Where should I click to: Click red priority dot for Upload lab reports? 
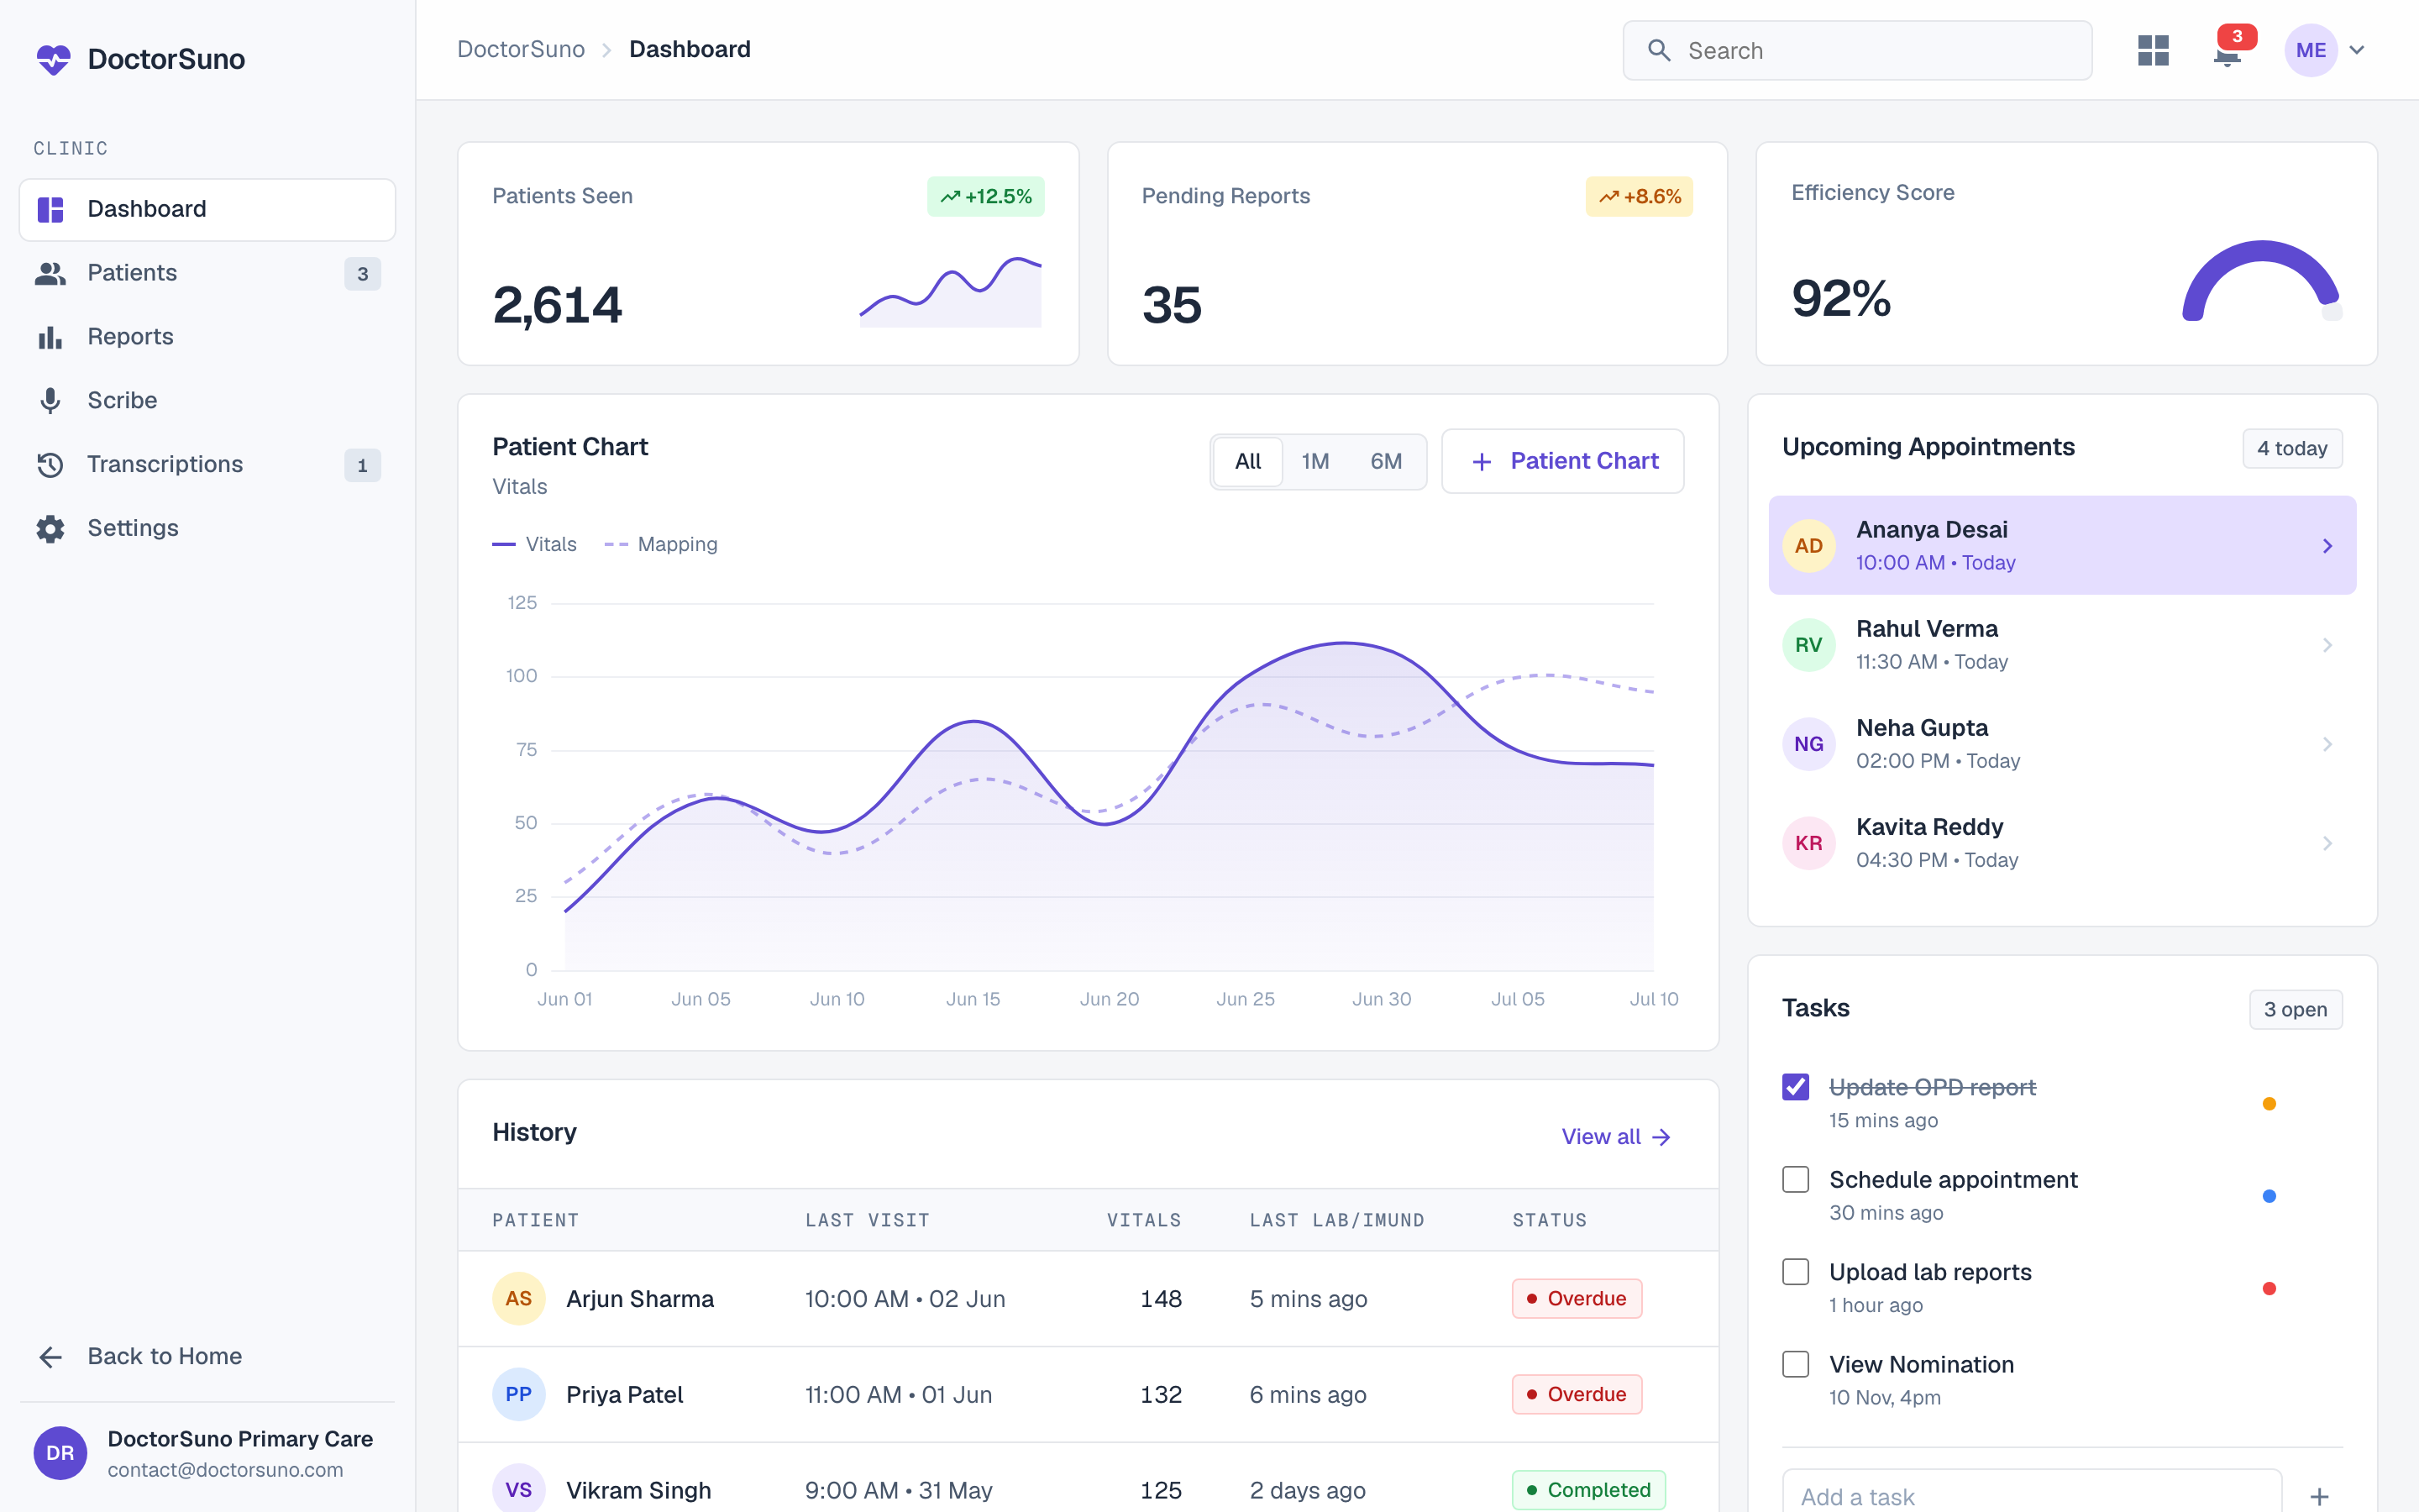tap(2269, 1289)
